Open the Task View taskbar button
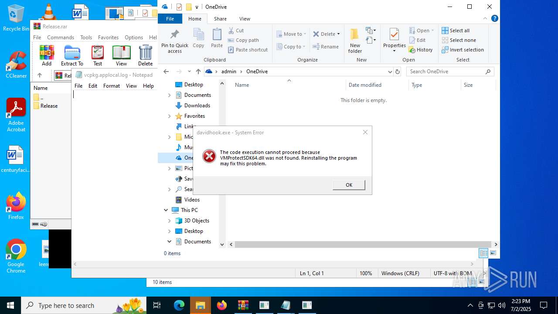558x314 pixels. pyautogui.click(x=157, y=305)
